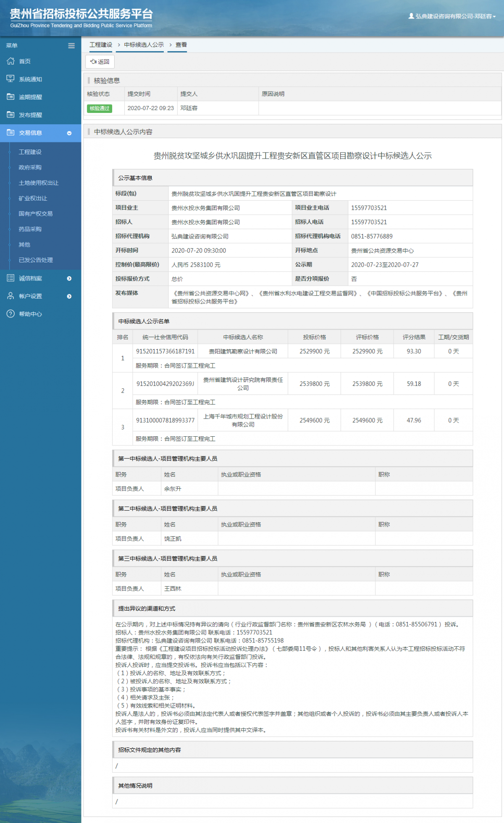Screen dimensions: 504x823
Task: Click the platform title 贵州省招标投标公共服务平台
Action: click(81, 14)
